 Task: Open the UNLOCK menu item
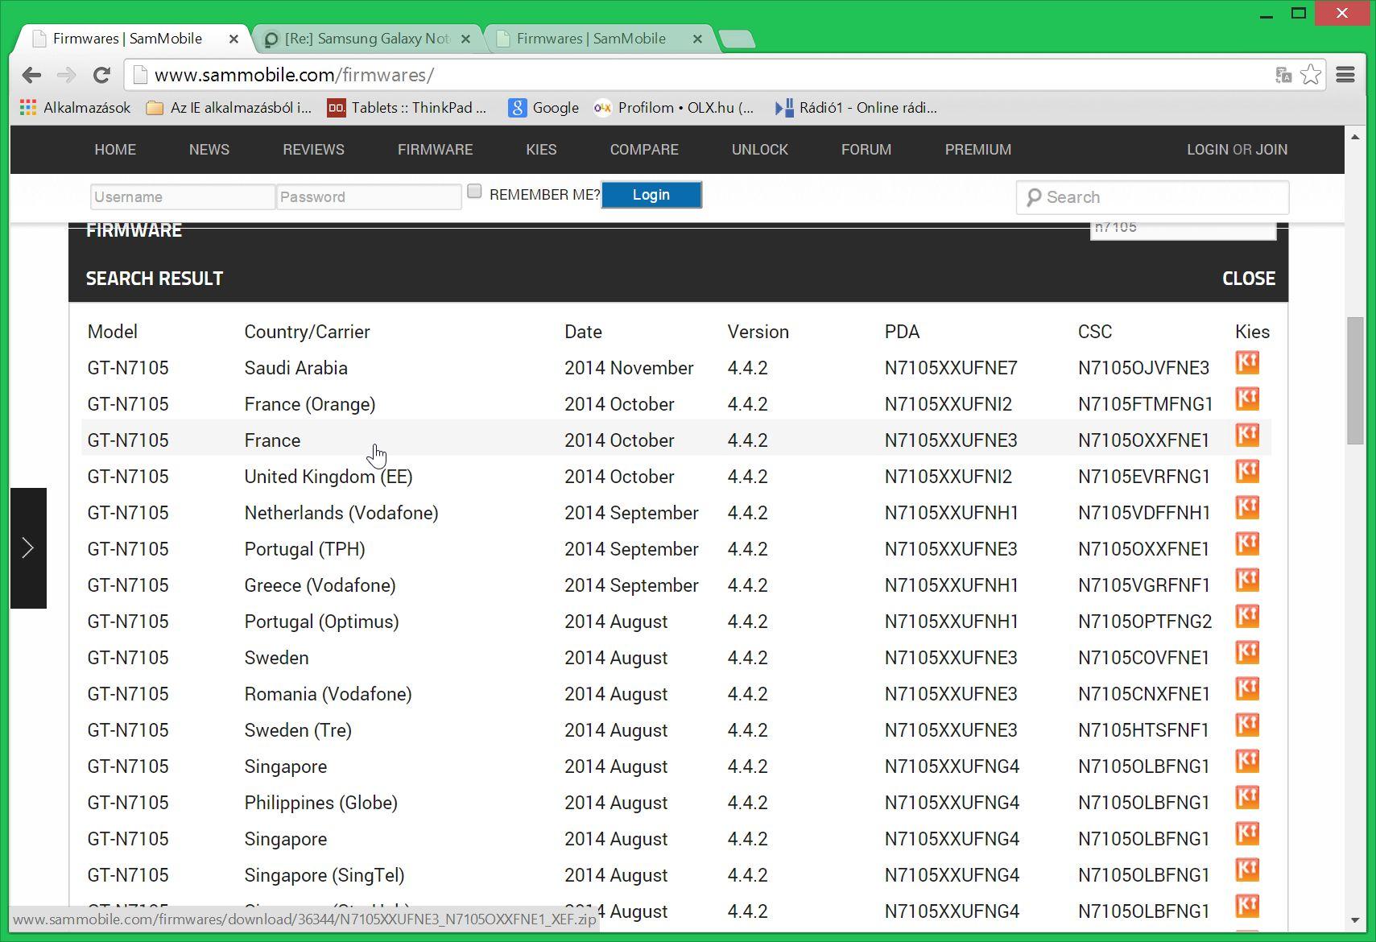760,150
